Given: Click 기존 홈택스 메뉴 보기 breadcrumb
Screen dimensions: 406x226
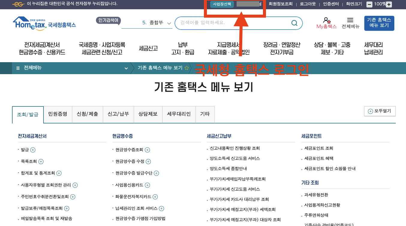Looking at the screenshot, I should coord(160,68).
